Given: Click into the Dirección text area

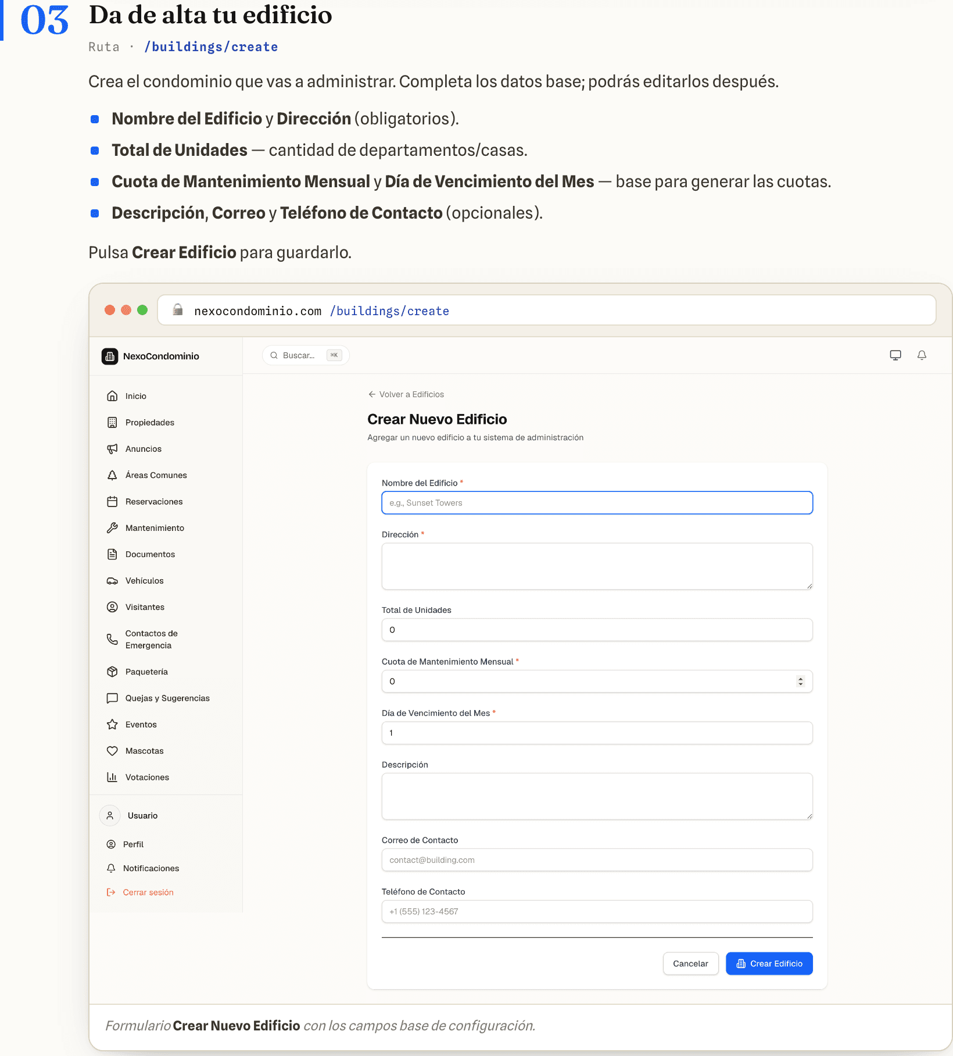Looking at the screenshot, I should [x=597, y=566].
